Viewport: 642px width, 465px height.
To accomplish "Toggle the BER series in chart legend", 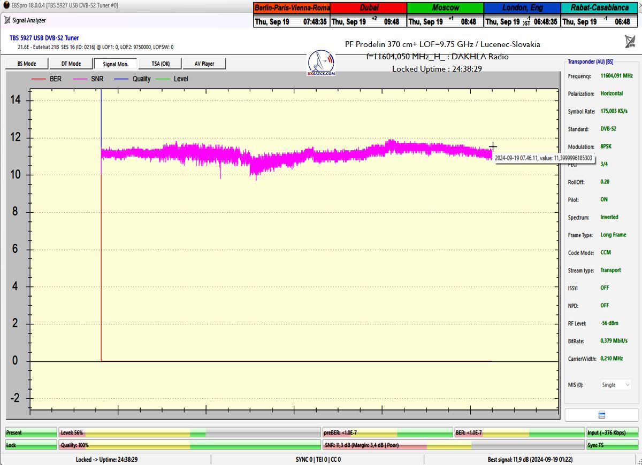I will tap(48, 79).
